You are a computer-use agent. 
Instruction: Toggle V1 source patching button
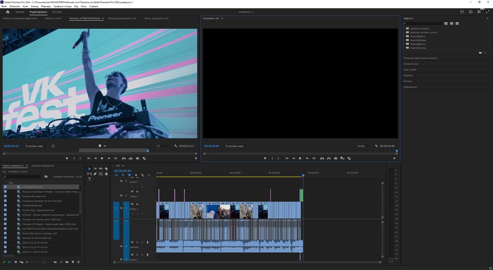point(116,210)
